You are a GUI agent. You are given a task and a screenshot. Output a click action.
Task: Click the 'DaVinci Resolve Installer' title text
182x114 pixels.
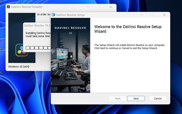click(27, 7)
